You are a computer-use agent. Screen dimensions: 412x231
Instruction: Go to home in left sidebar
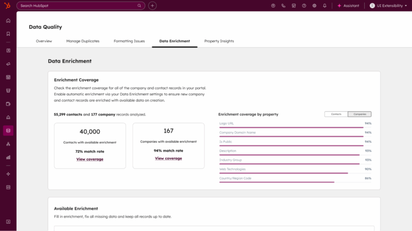pos(8,20)
